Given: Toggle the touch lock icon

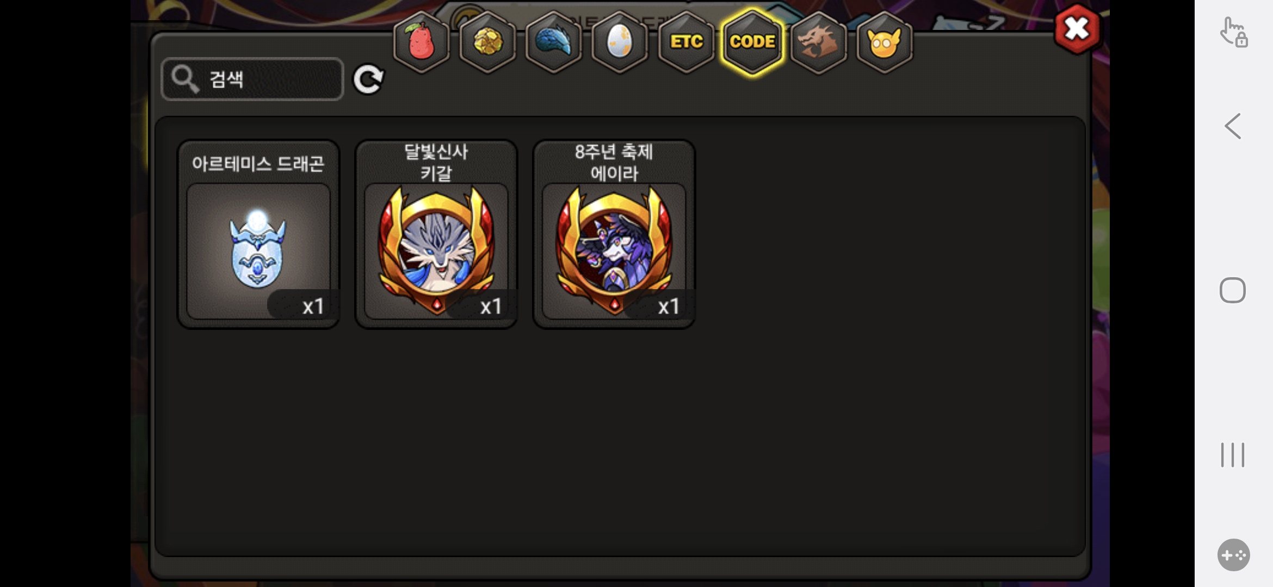Looking at the screenshot, I should pyautogui.click(x=1234, y=33).
